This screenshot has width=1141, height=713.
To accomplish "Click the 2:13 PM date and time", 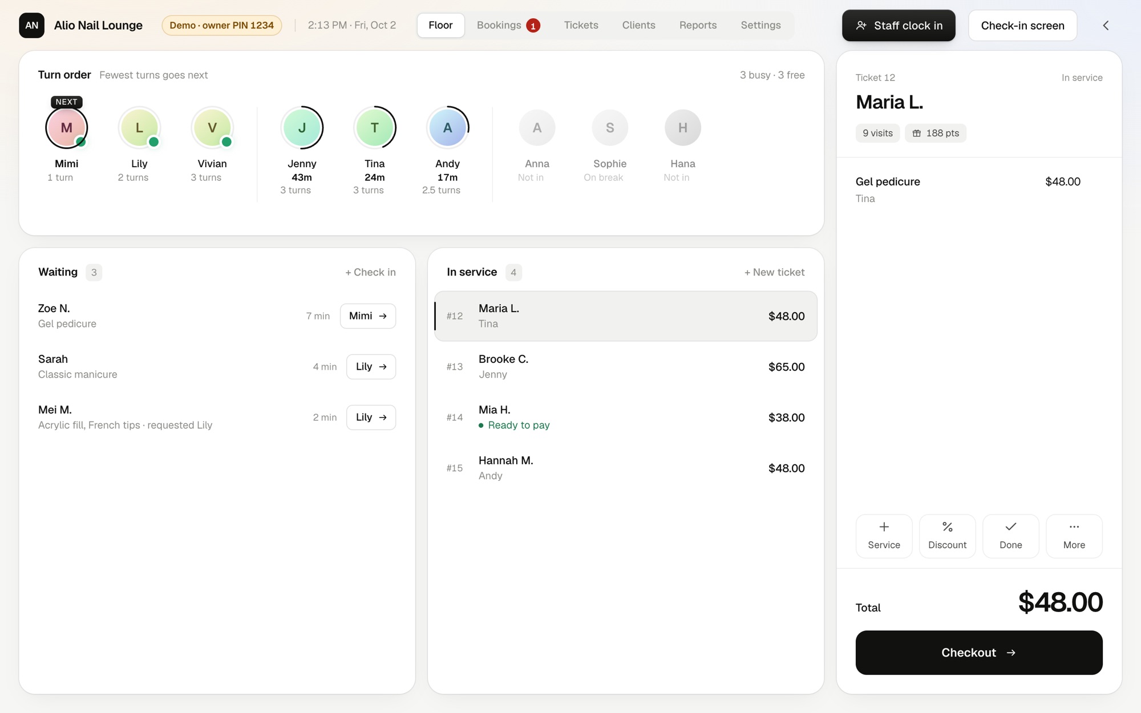I will point(351,25).
